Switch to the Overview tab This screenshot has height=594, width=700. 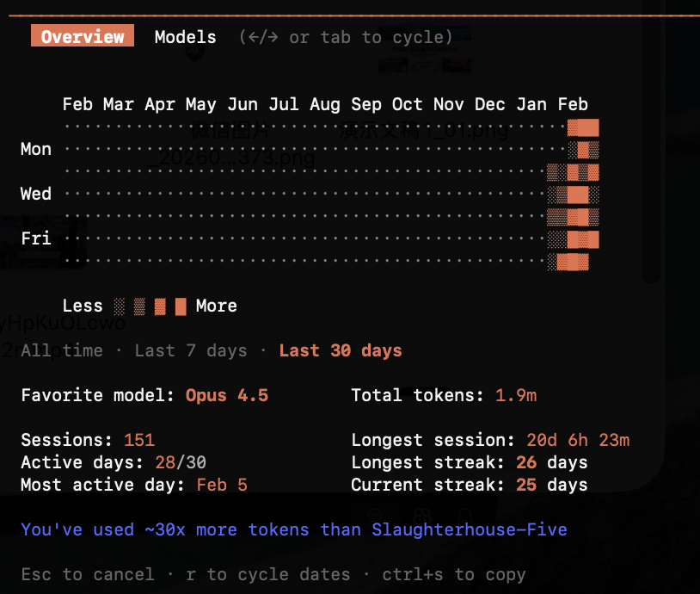pos(83,36)
